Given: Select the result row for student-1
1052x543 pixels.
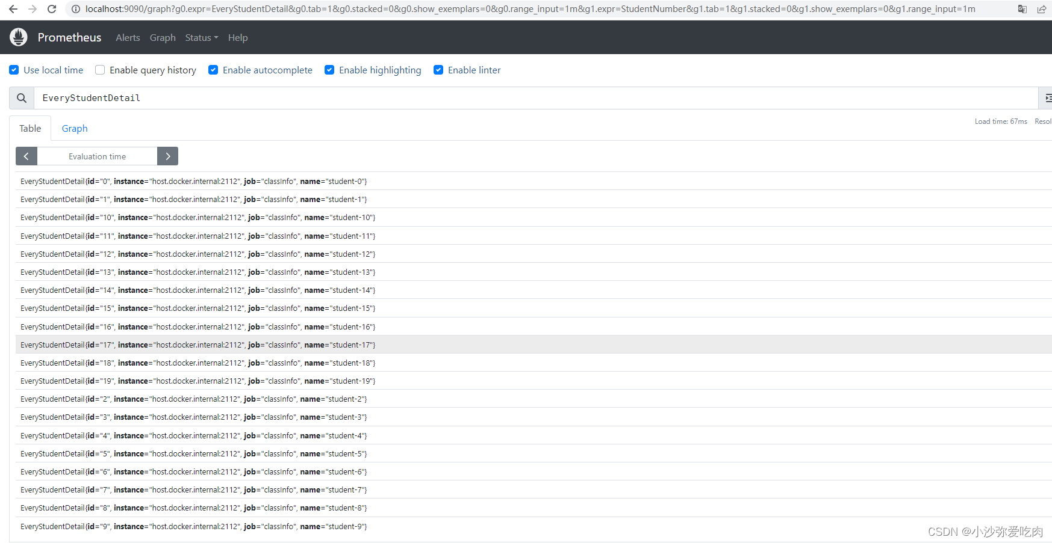Looking at the screenshot, I should [x=534, y=199].
